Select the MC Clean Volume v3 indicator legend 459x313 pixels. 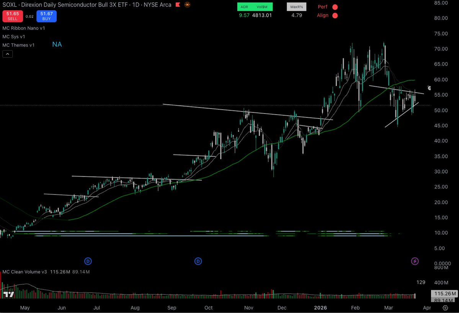click(25, 272)
